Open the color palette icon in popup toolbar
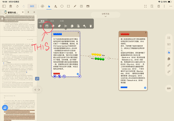The image size is (174, 121). point(53,26)
